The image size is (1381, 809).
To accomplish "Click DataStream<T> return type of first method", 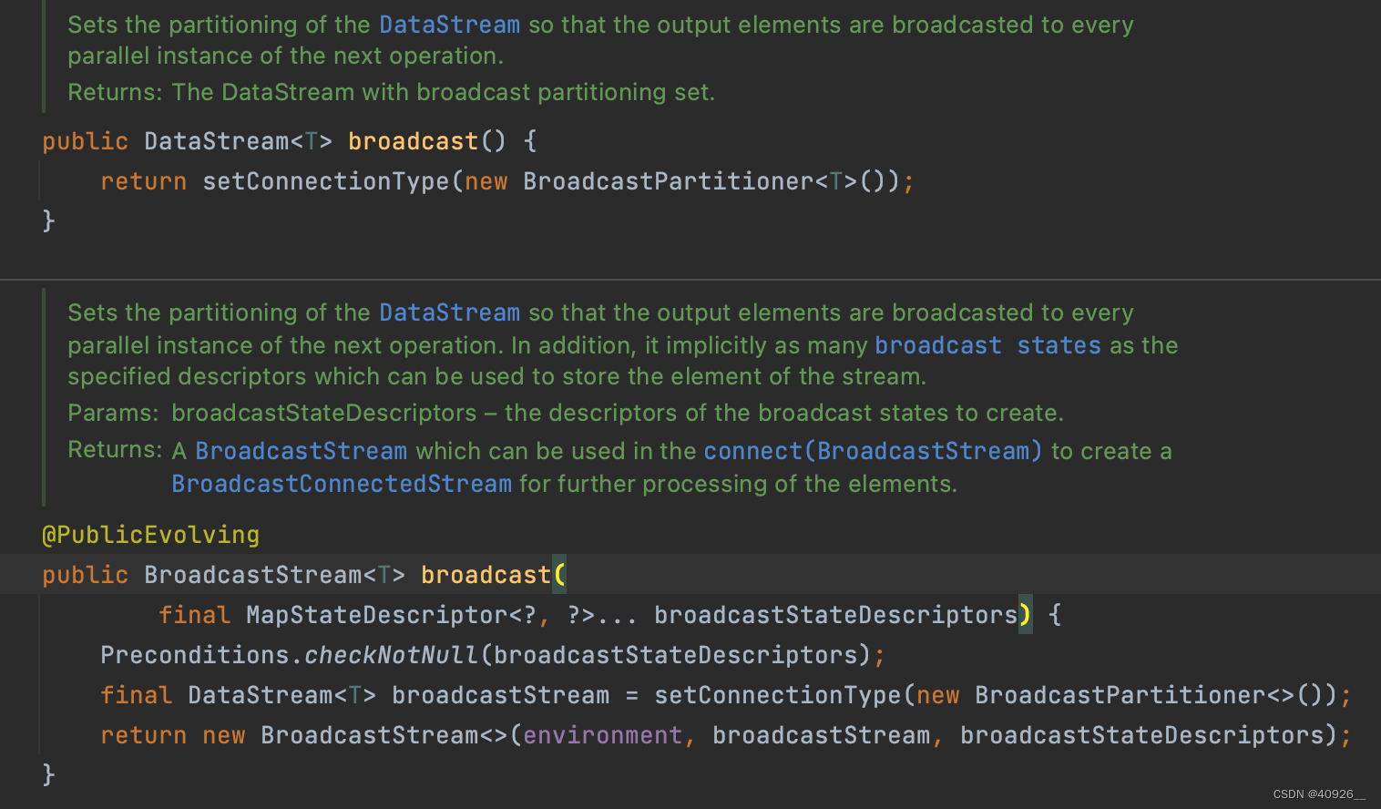I will pos(238,141).
